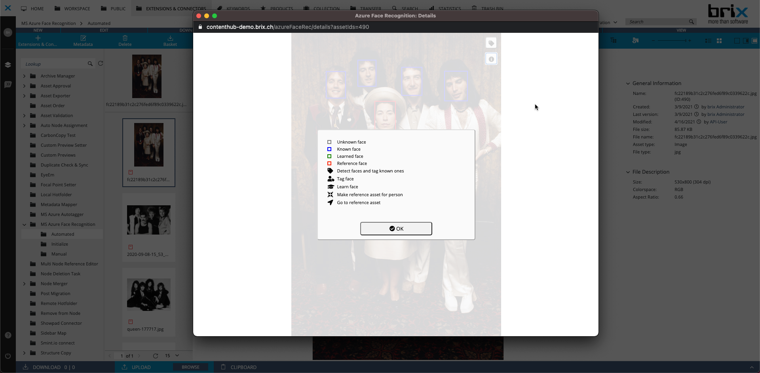Switch to grid view
The image size is (760, 373).
click(719, 41)
